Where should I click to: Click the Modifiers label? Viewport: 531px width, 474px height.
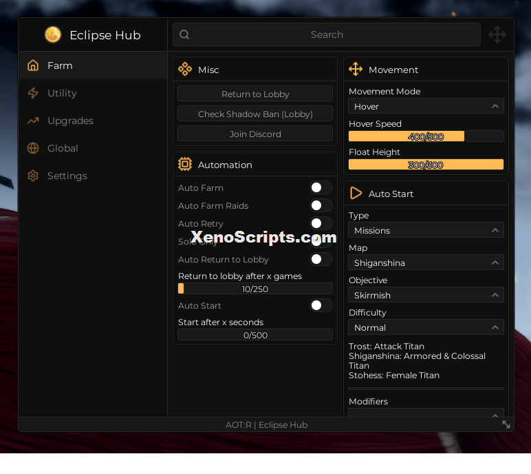[368, 402]
